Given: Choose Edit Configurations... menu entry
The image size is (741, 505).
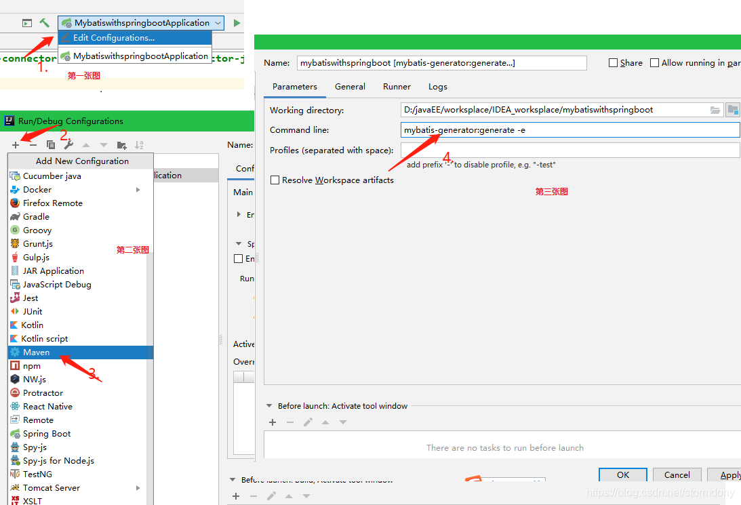Looking at the screenshot, I should pos(135,38).
